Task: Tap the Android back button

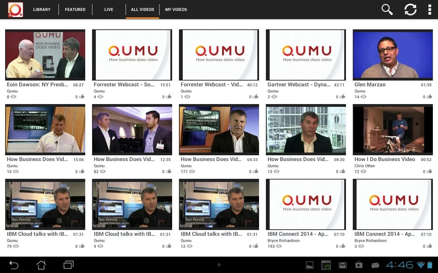Action: click(13, 265)
